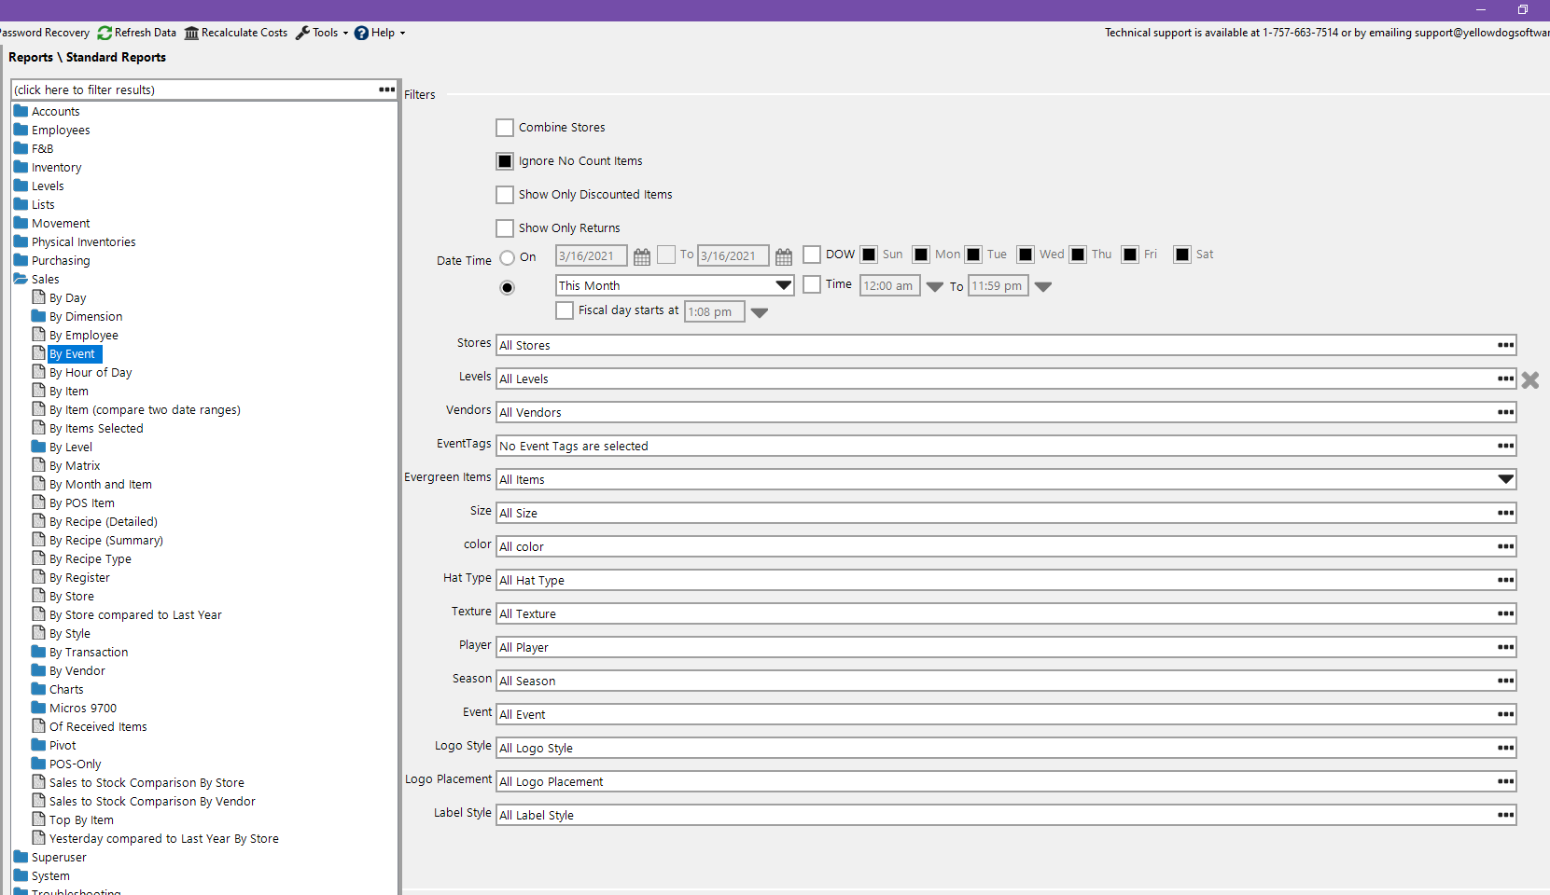Open the color selection ellipsis
The width and height of the screenshot is (1550, 895).
(1506, 546)
